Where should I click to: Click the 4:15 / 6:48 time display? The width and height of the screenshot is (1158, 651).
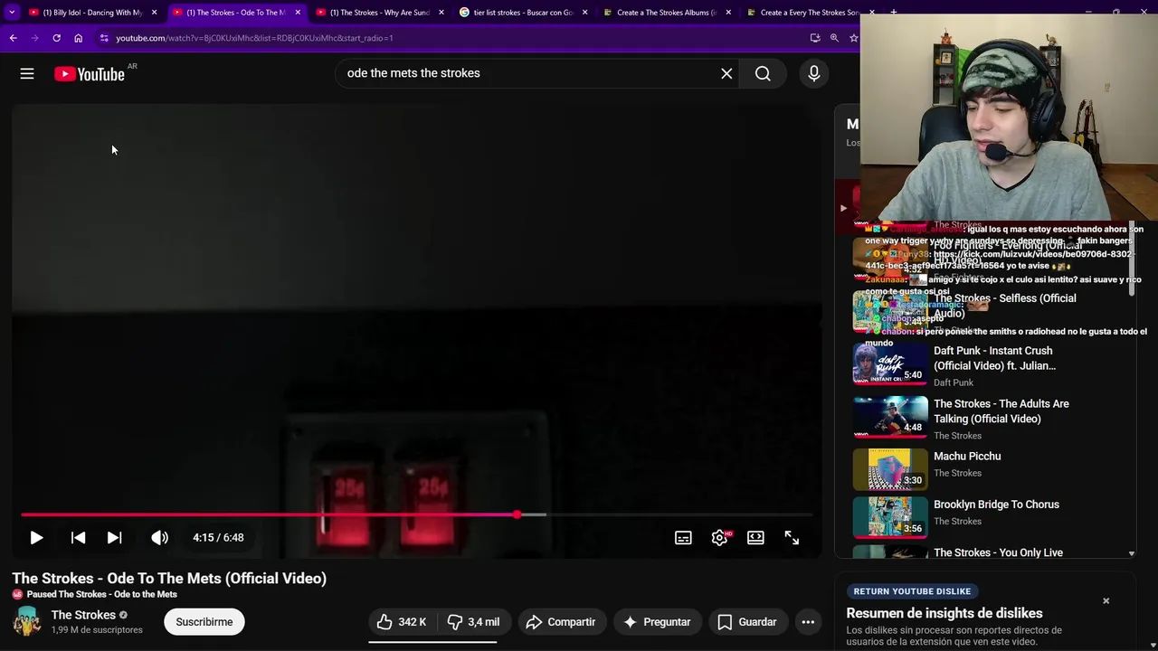tap(218, 537)
